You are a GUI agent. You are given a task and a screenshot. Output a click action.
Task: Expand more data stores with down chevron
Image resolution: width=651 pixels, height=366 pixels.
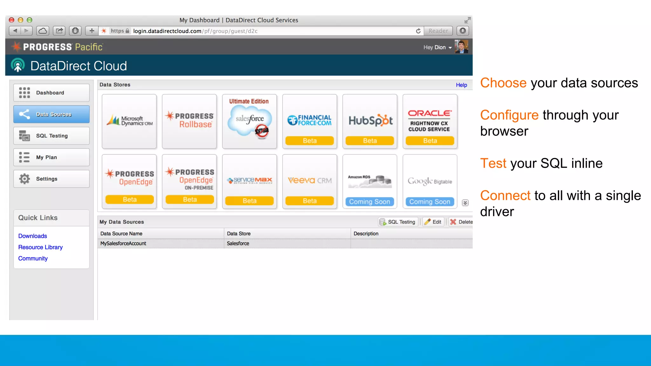465,203
